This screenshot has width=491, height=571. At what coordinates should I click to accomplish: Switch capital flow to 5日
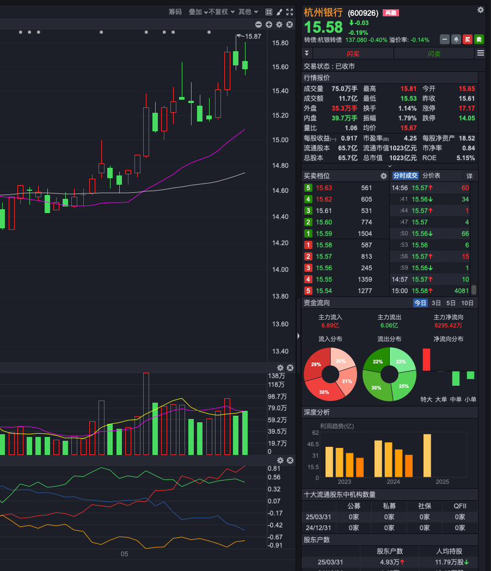pos(451,303)
